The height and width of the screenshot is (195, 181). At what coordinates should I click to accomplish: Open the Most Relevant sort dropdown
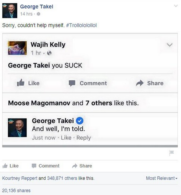[x=161, y=178]
